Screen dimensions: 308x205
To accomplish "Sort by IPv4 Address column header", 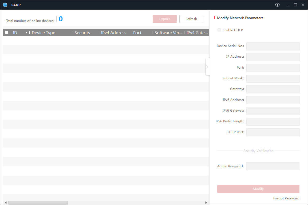I will point(113,33).
